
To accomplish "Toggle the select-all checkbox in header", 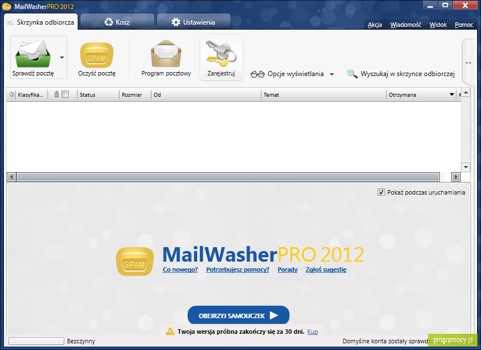I will point(65,94).
